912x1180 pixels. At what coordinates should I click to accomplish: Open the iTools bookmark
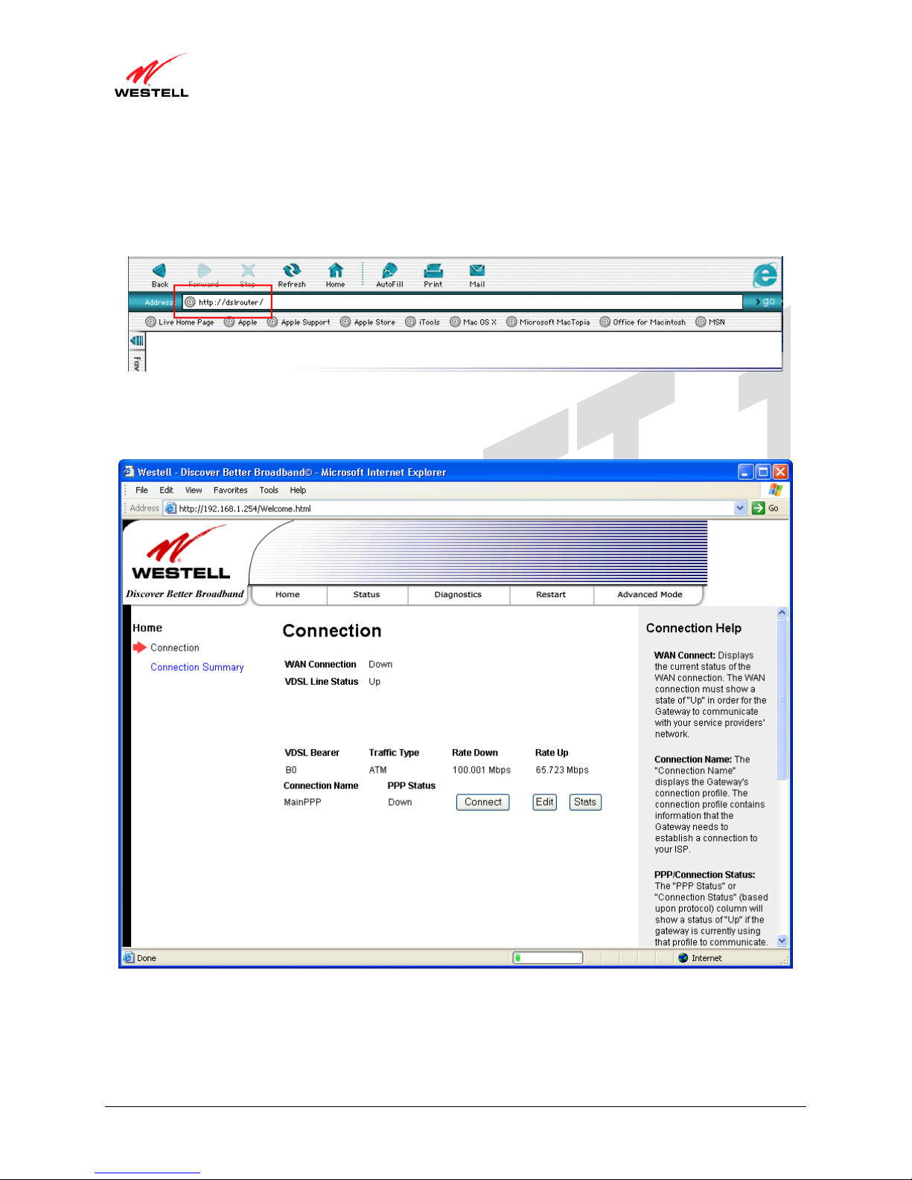423,322
